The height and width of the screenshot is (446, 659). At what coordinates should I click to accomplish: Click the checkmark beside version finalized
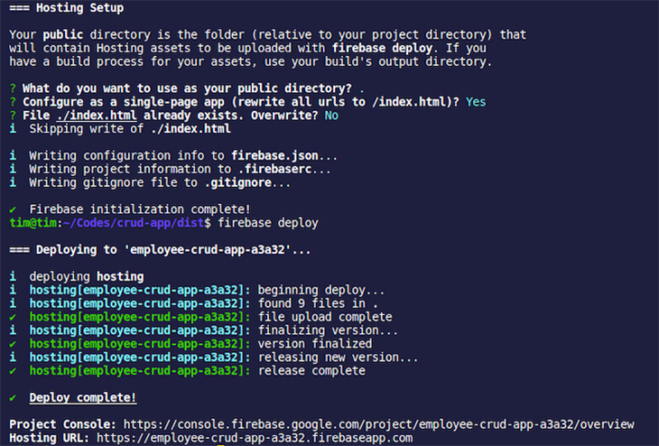point(13,344)
